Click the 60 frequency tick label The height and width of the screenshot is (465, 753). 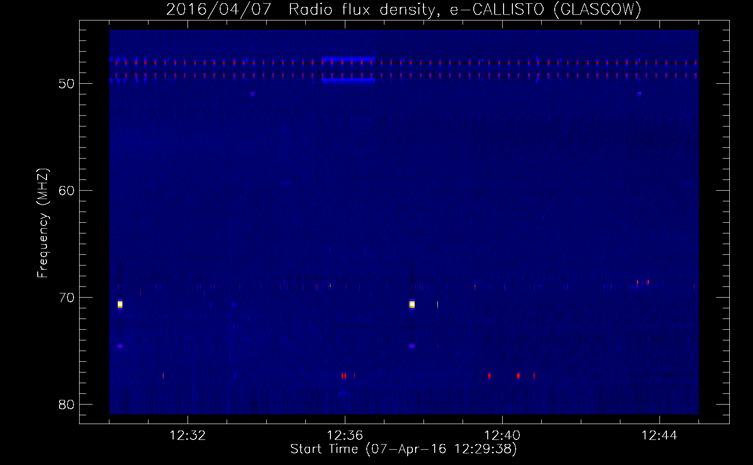67,191
